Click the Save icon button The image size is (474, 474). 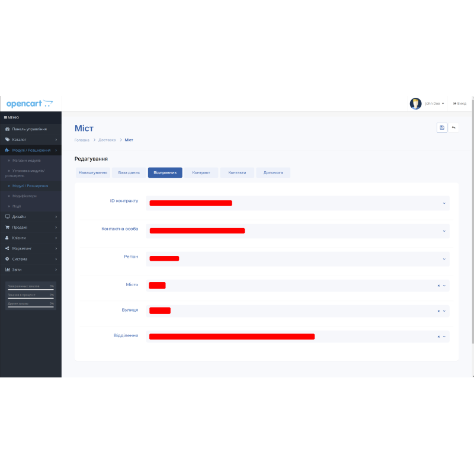[442, 127]
